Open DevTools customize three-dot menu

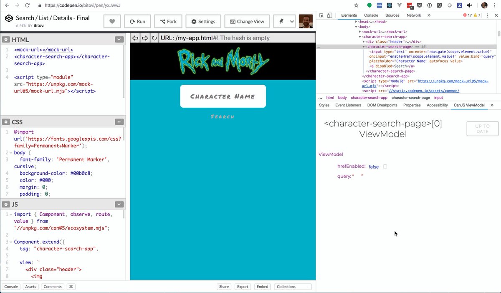(488, 15)
